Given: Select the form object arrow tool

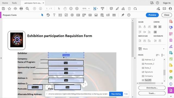Looking at the screenshot, I should pos(42,15).
